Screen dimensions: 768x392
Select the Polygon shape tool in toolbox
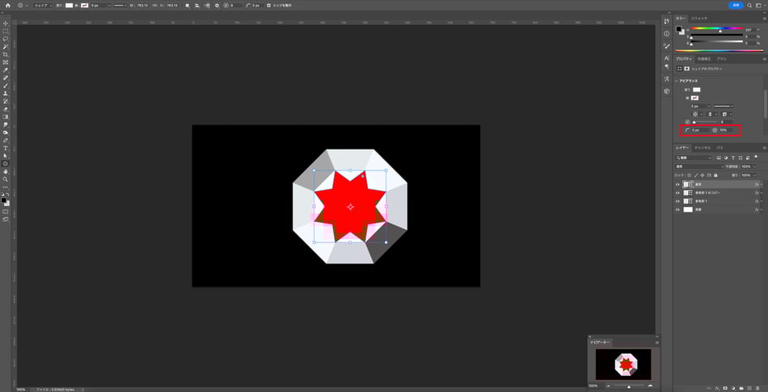click(6, 163)
